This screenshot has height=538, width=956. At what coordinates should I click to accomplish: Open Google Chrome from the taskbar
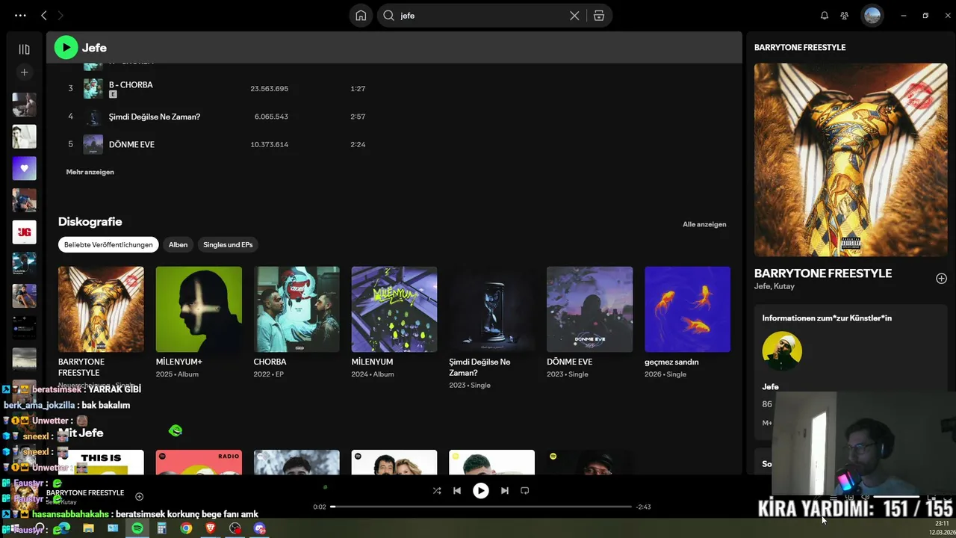point(186,528)
